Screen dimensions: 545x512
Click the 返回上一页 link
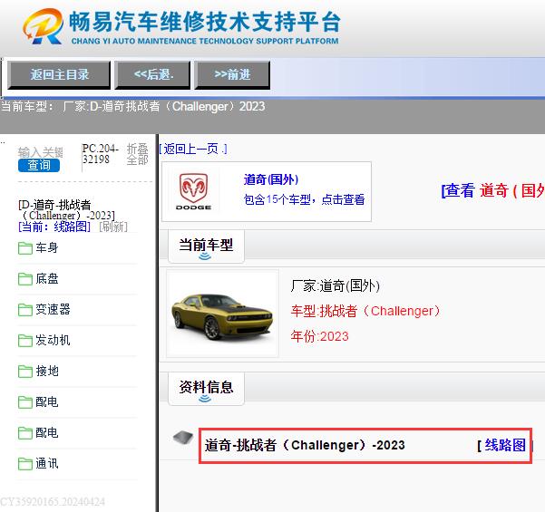[x=193, y=149]
